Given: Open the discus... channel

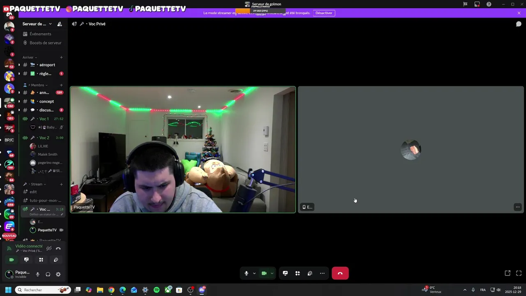Looking at the screenshot, I should tap(42, 110).
